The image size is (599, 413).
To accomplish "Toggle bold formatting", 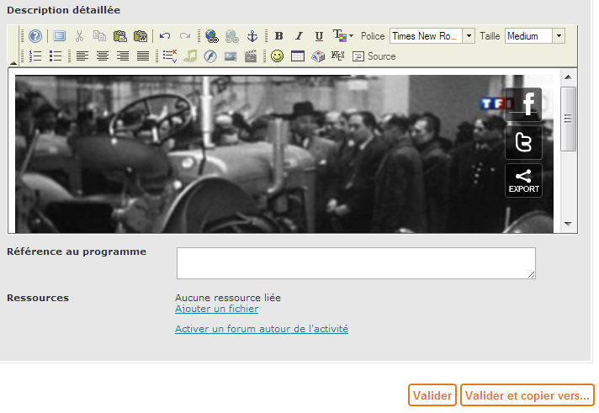I will pyautogui.click(x=278, y=36).
